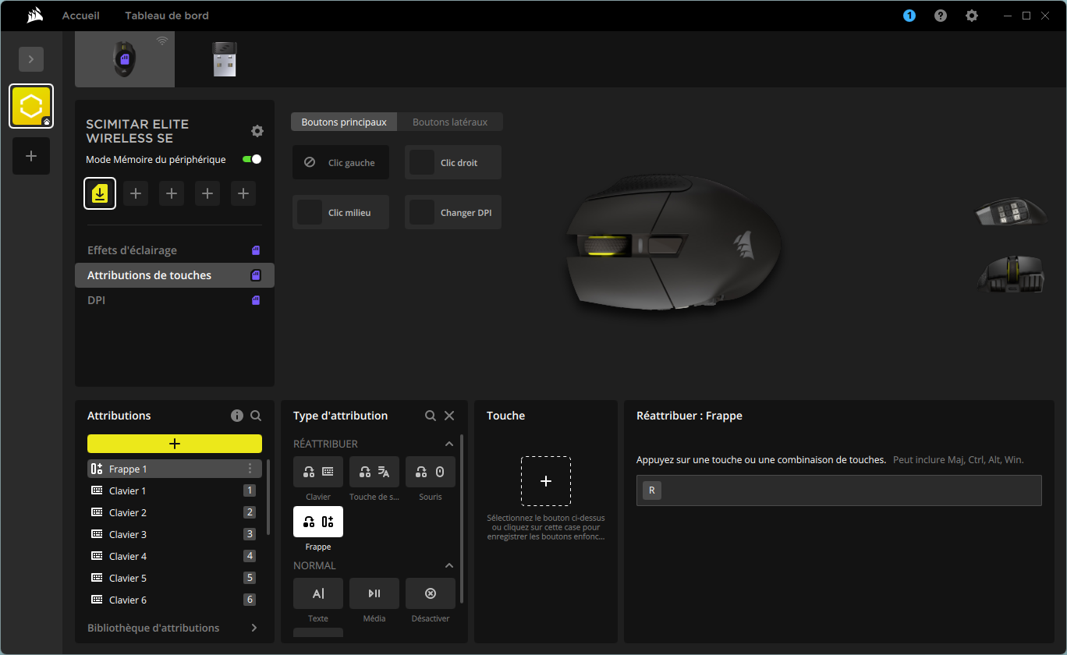Screen dimensions: 1067x655
Task: Click the last empty onboard profile slot
Action: click(x=243, y=193)
